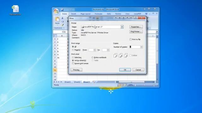Go to first sheet navigation arrow
The width and height of the screenshot is (202, 113).
click(x=54, y=82)
